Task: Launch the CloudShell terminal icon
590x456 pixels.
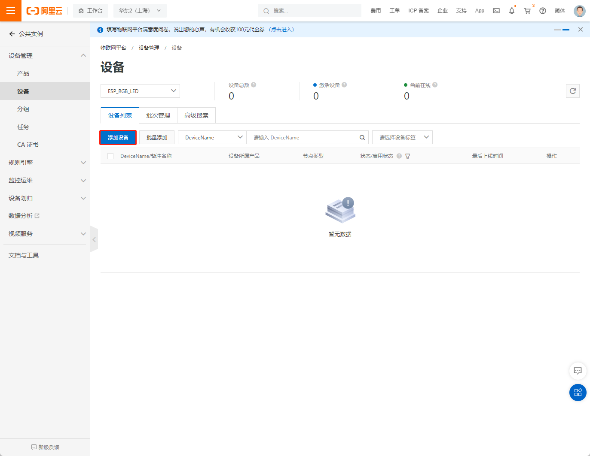Action: coord(496,10)
